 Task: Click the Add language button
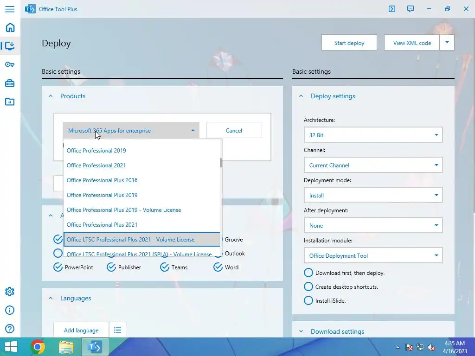[81, 330]
